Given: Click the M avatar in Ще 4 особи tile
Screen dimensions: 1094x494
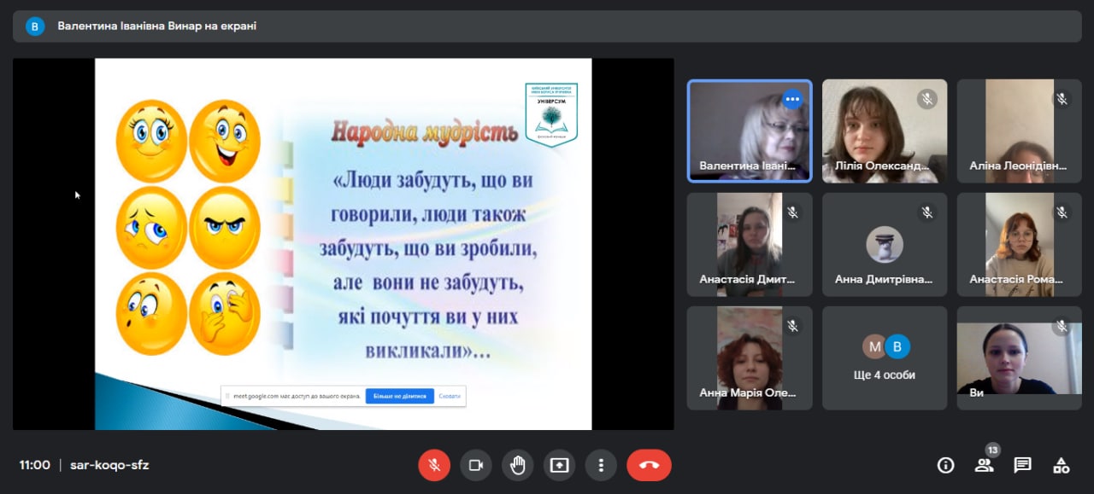Looking at the screenshot, I should point(874,346).
